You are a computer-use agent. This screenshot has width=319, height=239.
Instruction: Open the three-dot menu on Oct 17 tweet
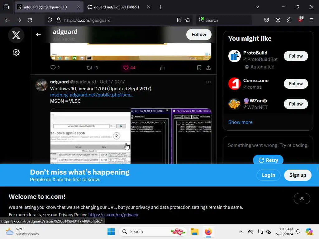tap(208, 82)
